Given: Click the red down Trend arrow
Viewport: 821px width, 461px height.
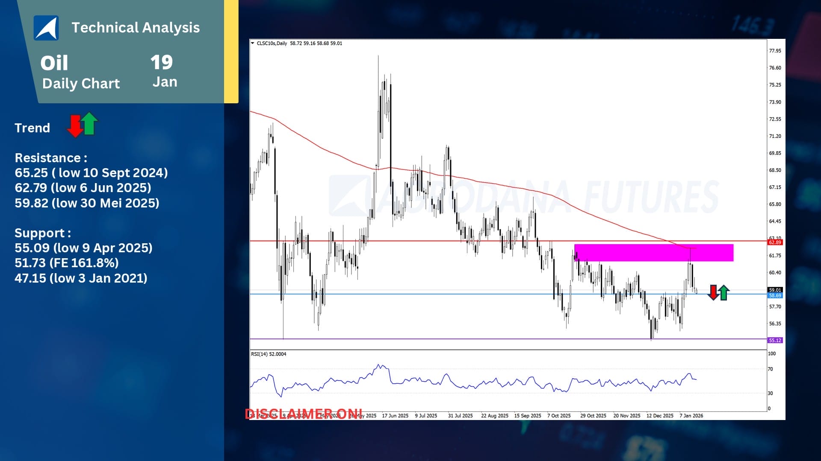Looking at the screenshot, I should coord(75,126).
